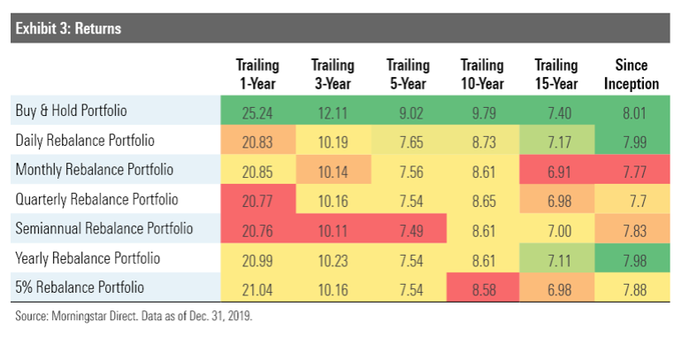Select the Trailing 1-Year column header
Viewport: 674px width, 337px height.
257,74
